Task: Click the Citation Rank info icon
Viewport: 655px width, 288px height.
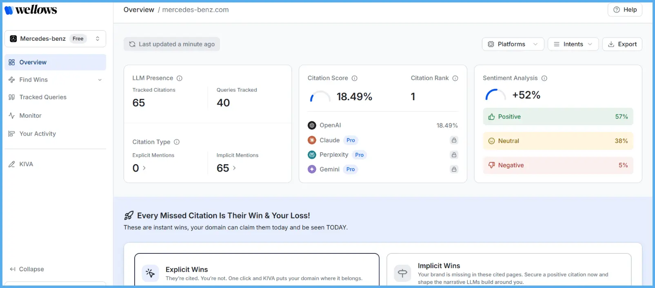Action: point(455,78)
